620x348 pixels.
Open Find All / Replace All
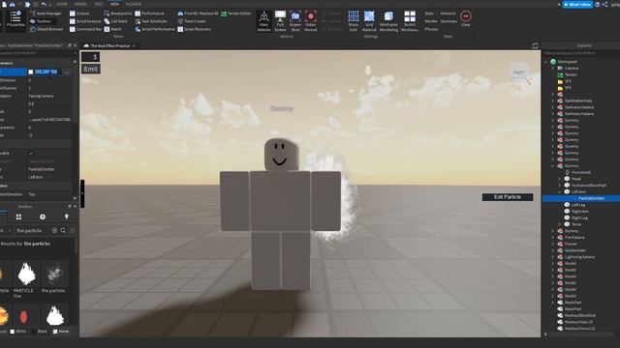click(198, 14)
